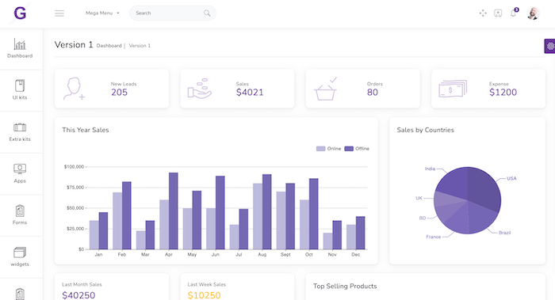Toggle the Offline series in chart legend
The width and height of the screenshot is (555, 300).
(357, 149)
